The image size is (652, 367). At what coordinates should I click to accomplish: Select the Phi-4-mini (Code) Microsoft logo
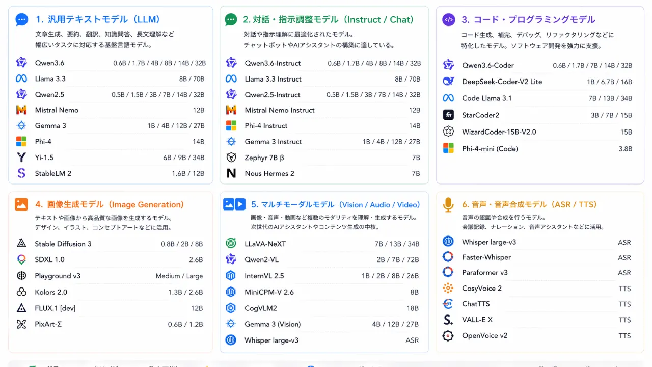(448, 148)
